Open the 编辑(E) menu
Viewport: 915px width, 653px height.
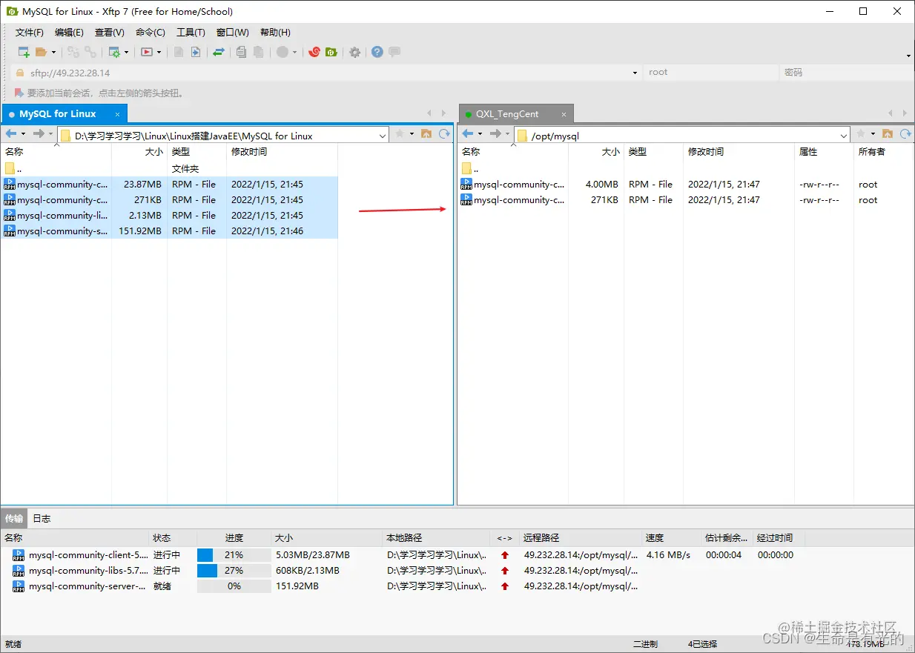click(x=69, y=33)
